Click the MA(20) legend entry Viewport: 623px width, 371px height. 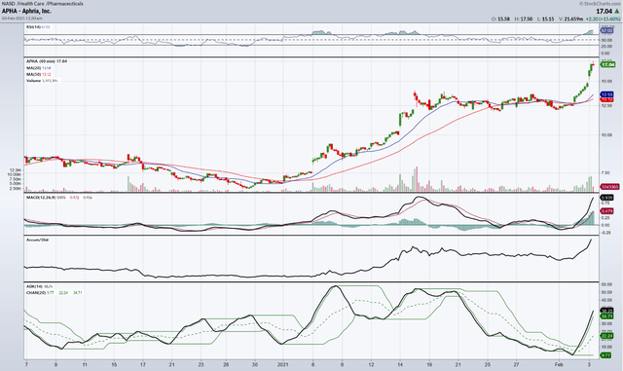coord(39,67)
